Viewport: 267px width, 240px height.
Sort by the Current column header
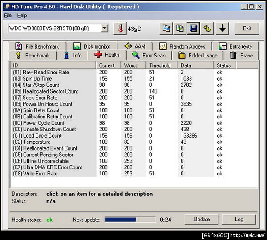point(108,65)
